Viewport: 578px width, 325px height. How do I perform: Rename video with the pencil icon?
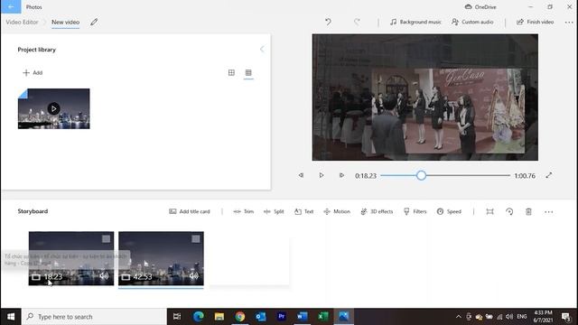(x=94, y=22)
